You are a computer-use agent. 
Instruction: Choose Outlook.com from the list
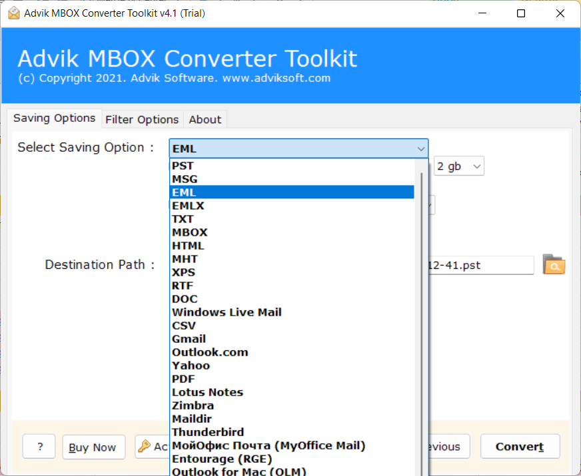(x=292, y=352)
